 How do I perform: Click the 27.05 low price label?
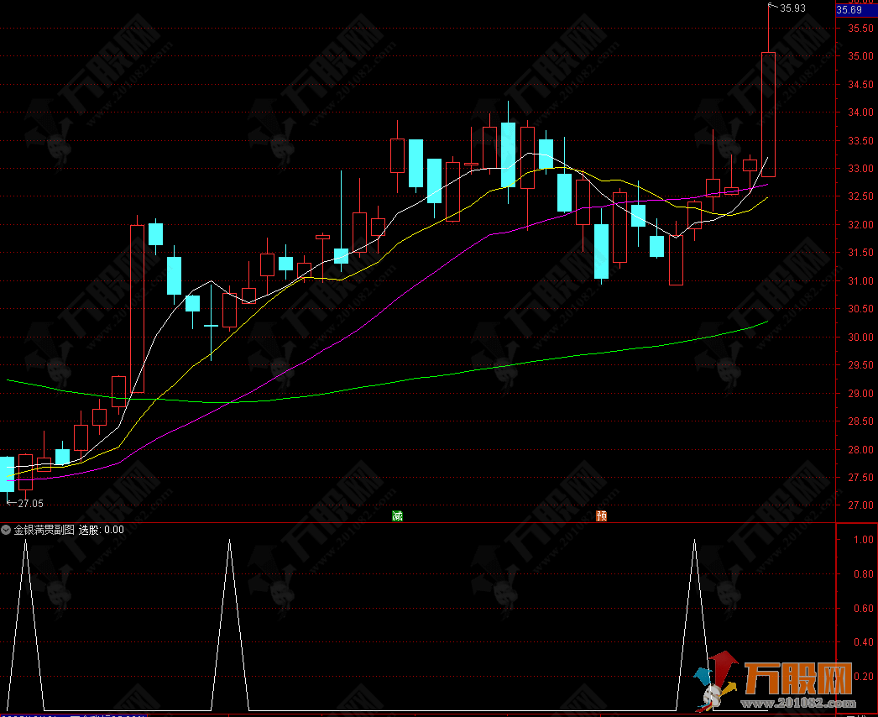pyautogui.click(x=29, y=504)
